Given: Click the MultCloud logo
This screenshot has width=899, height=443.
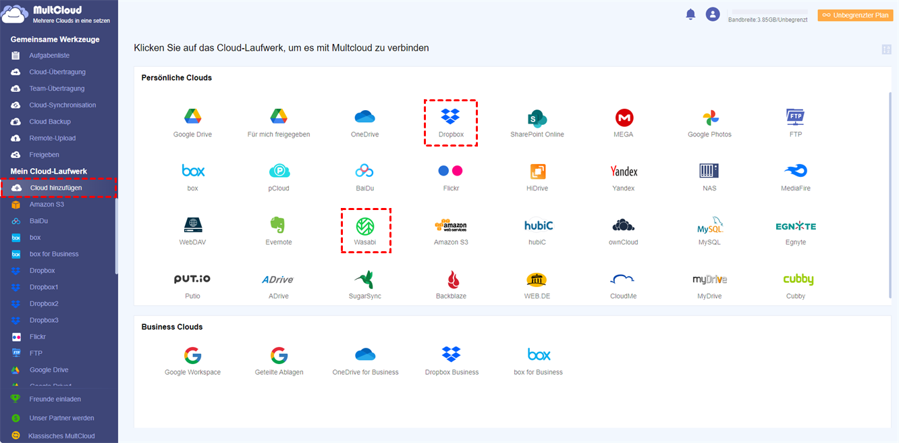Looking at the screenshot, I should (57, 14).
